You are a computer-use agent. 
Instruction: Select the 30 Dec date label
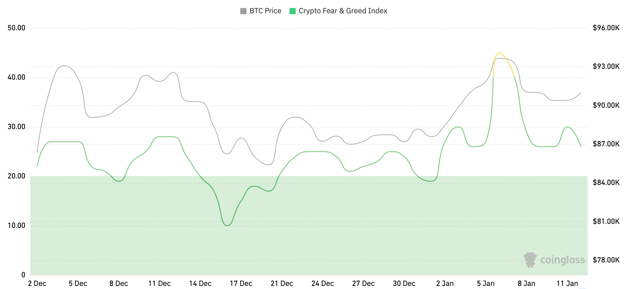click(404, 283)
